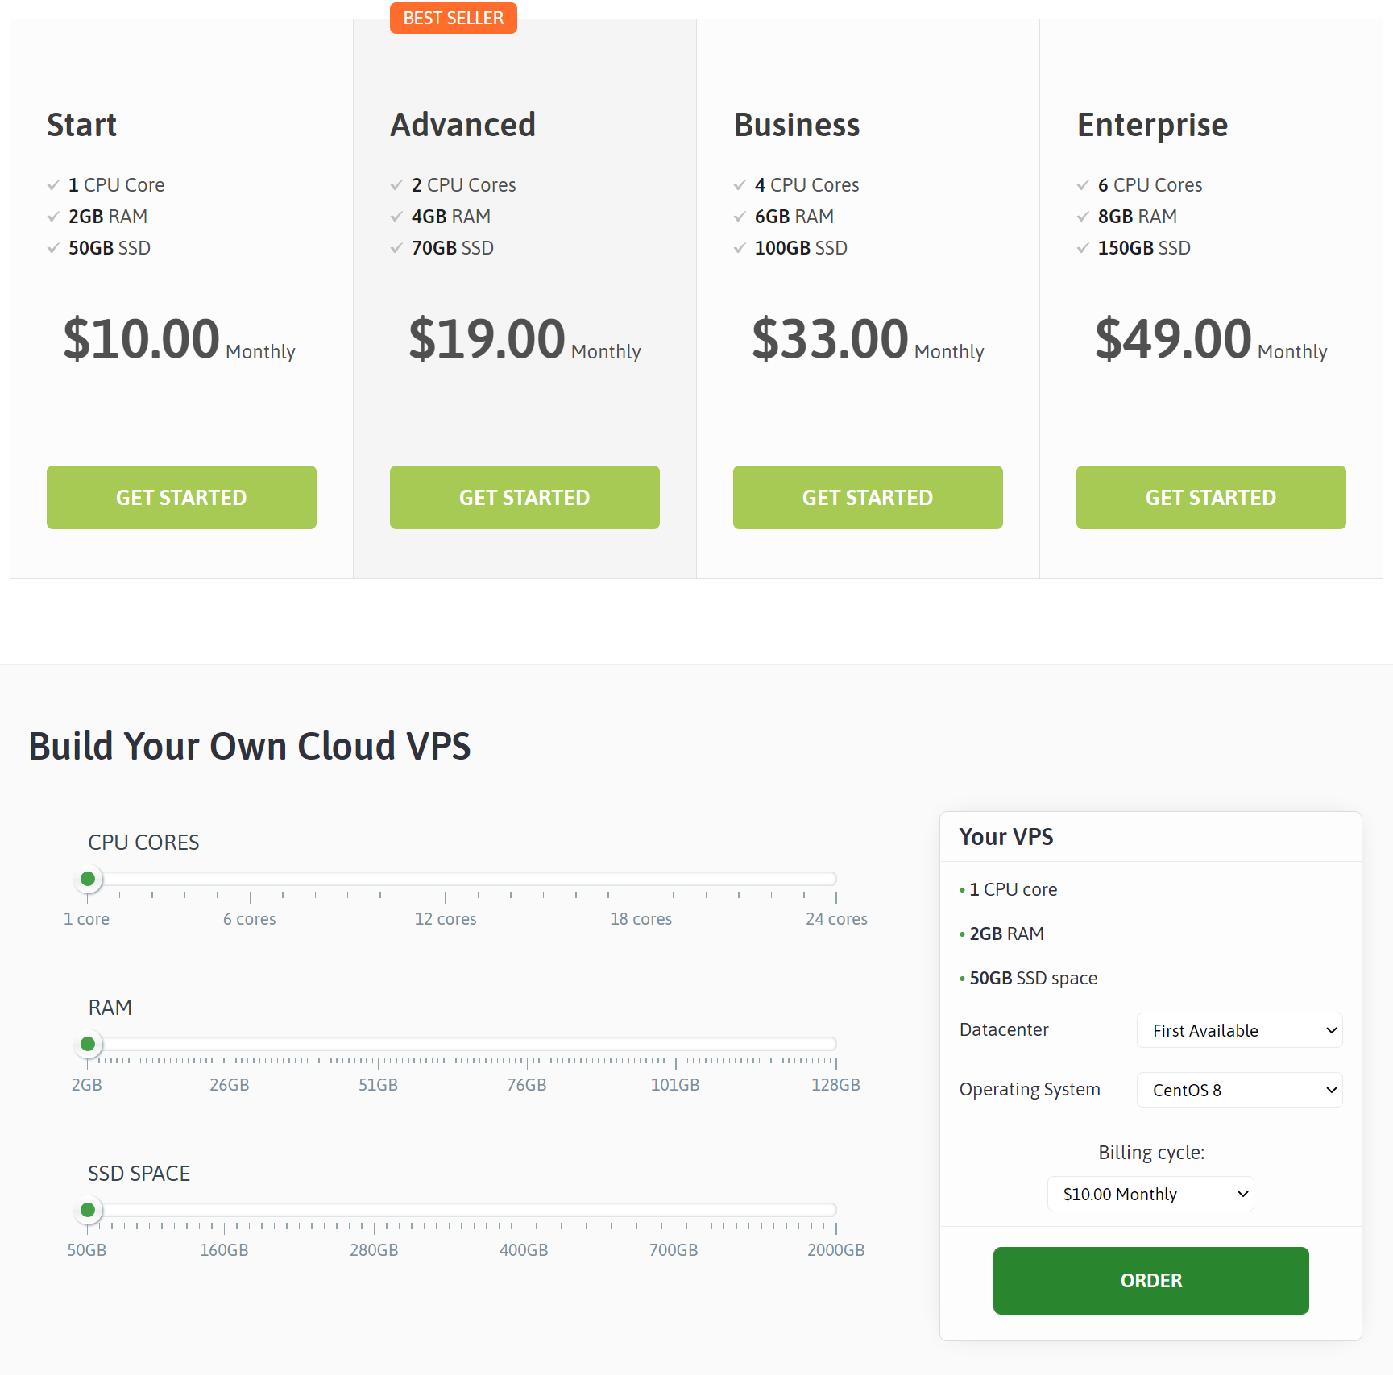Click the checkmark next to 6 CPU Cores
This screenshot has width=1393, height=1375.
pos(1083,184)
